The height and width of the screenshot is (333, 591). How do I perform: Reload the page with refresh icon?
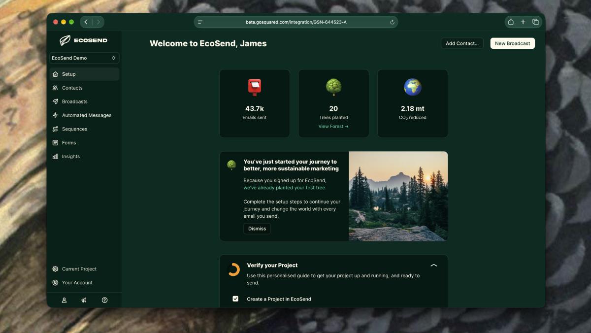point(392,22)
